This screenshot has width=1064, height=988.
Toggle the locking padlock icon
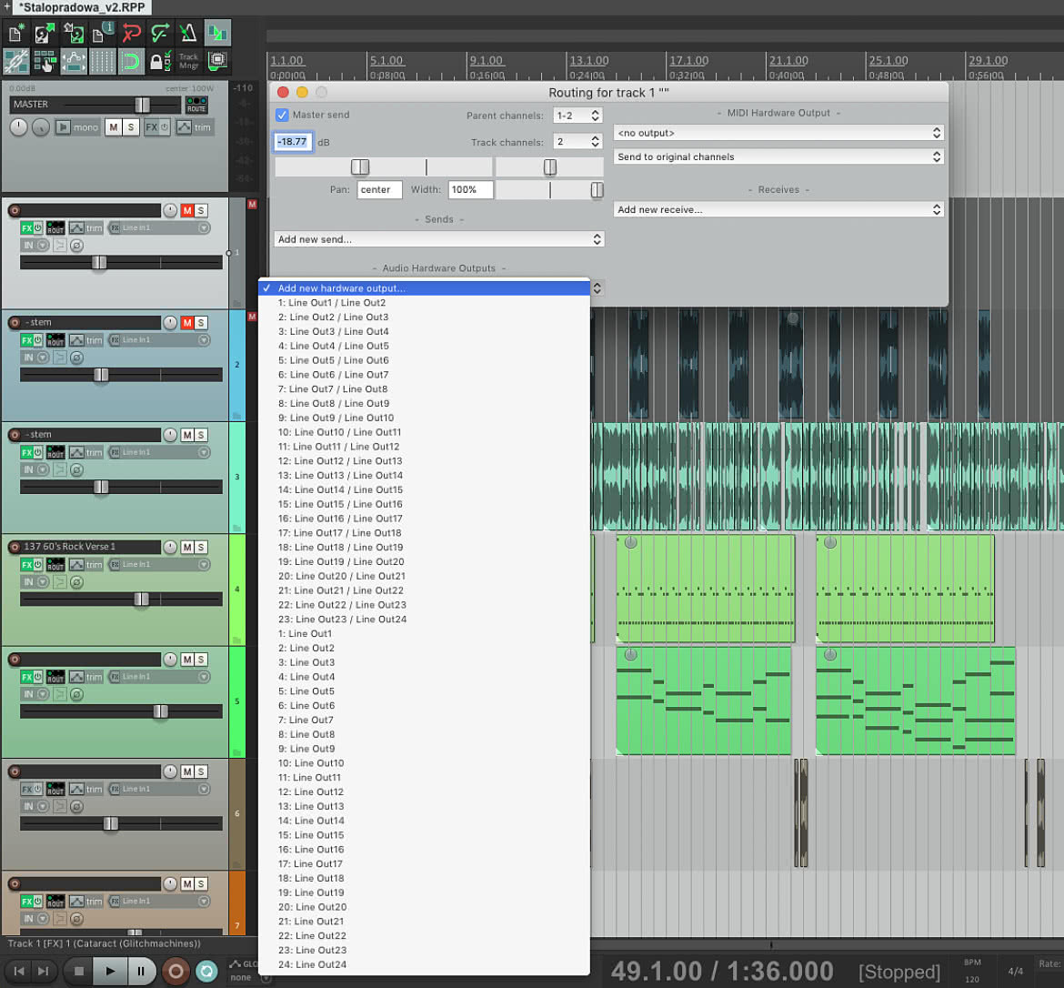(x=159, y=62)
